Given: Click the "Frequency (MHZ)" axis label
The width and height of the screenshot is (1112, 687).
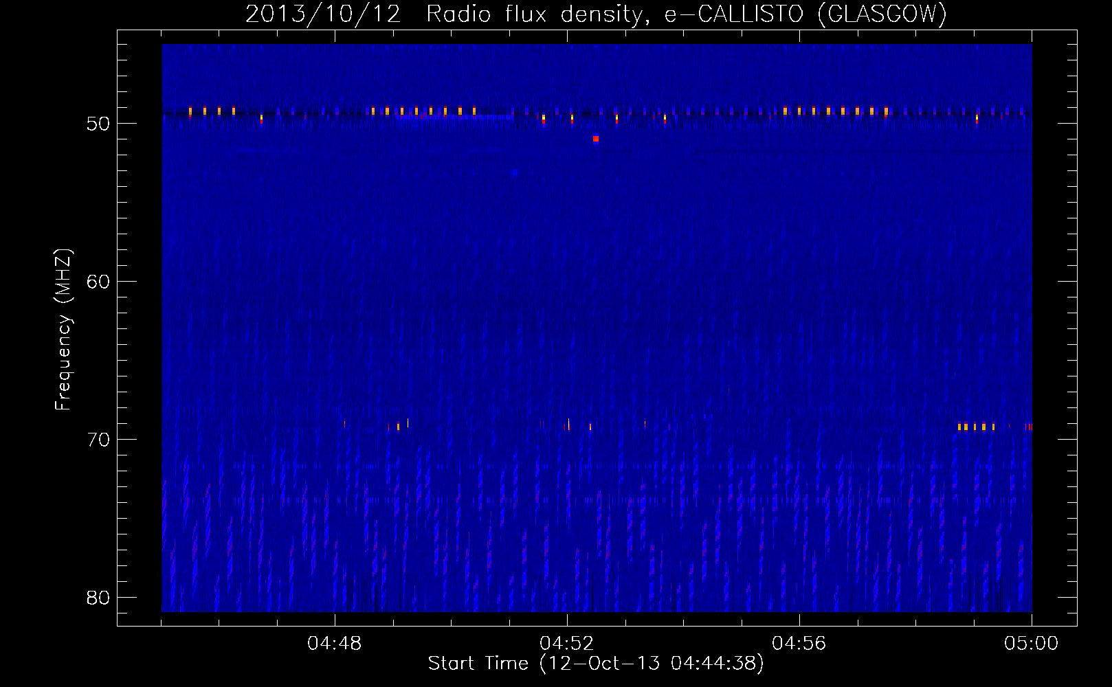Looking at the screenshot, I should 63,330.
